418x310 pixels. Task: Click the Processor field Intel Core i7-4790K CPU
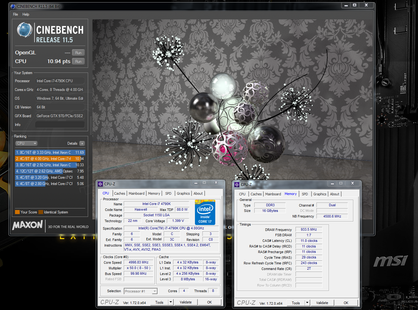pyautogui.click(x=60, y=81)
